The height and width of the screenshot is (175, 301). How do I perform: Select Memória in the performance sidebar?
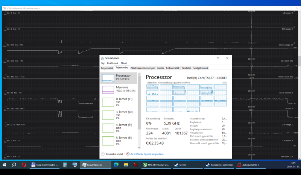pos(119,89)
